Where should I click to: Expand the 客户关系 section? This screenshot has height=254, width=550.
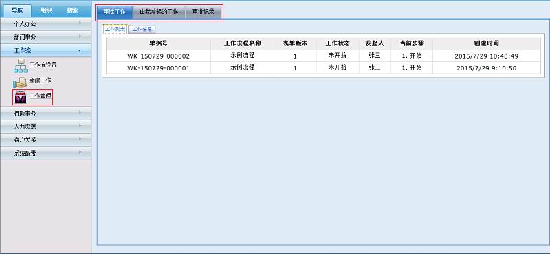46,140
